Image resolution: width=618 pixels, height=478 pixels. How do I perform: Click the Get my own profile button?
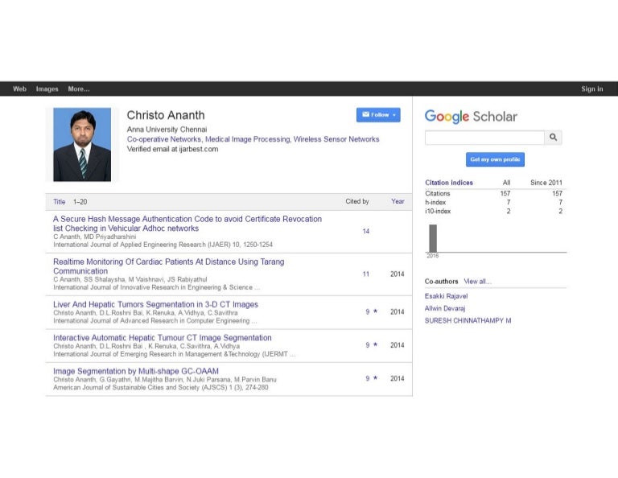(495, 159)
